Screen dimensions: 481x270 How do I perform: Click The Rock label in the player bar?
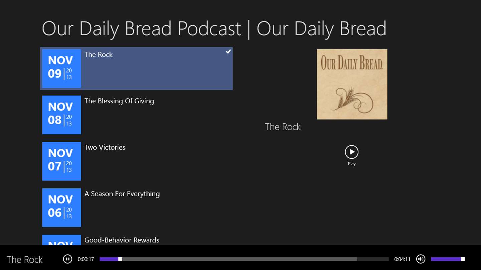(x=25, y=260)
